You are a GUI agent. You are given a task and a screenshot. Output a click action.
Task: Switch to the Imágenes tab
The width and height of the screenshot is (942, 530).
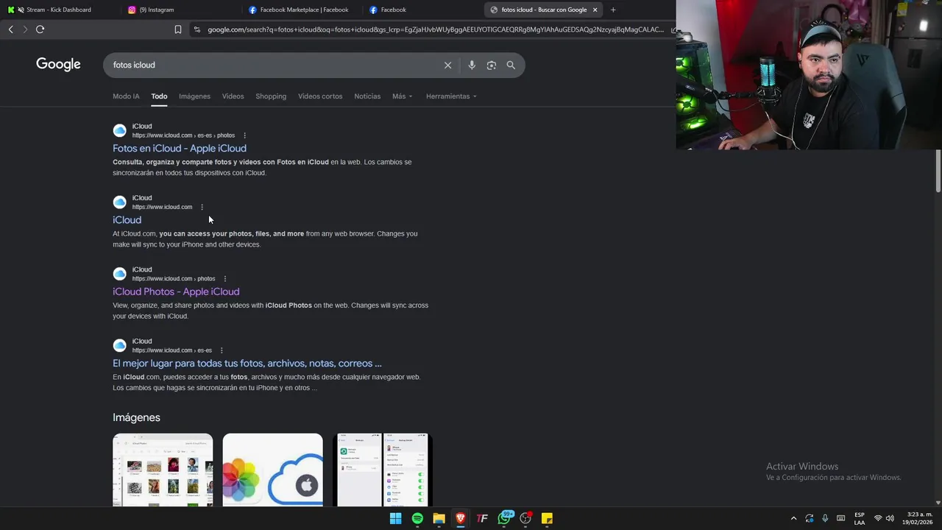pos(194,96)
